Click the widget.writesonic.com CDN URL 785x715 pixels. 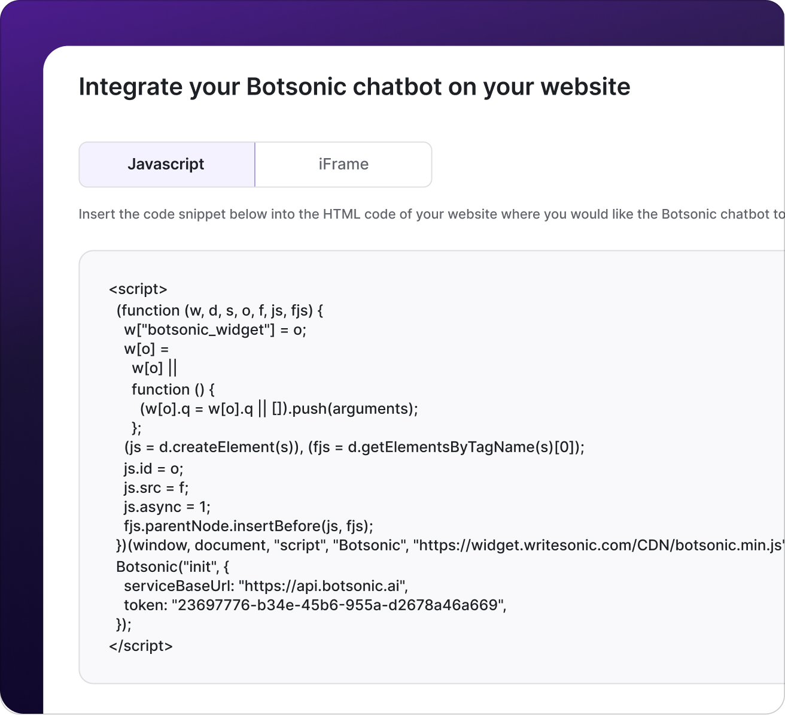coord(598,545)
